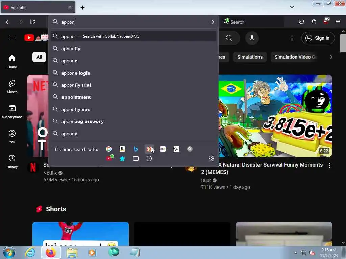Show hidden system tray icons arrow
Screen dimensions: 346x259
(295, 253)
